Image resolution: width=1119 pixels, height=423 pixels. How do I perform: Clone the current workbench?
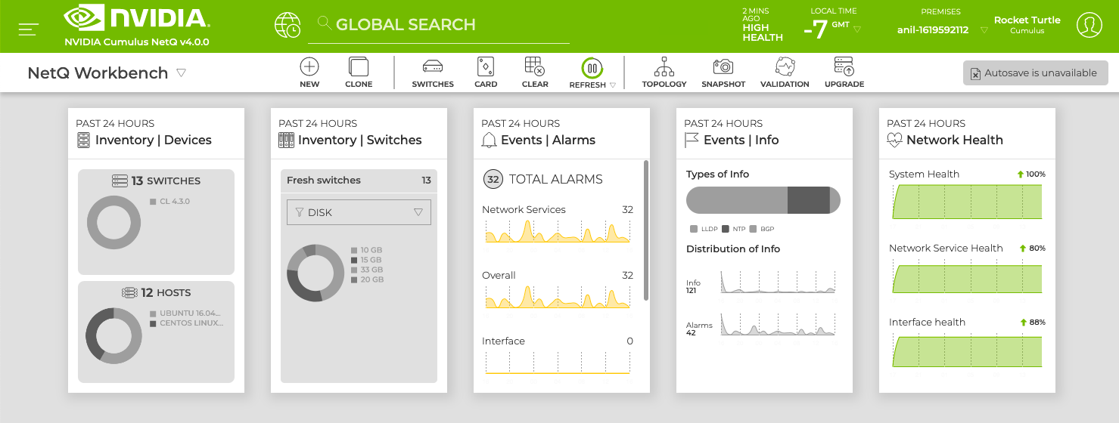(x=359, y=73)
